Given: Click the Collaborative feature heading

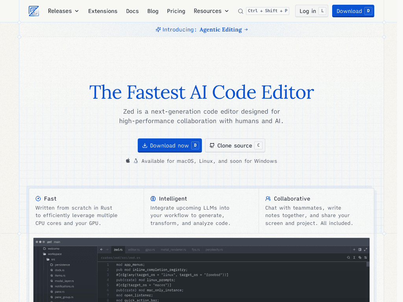Looking at the screenshot, I should click(292, 199).
